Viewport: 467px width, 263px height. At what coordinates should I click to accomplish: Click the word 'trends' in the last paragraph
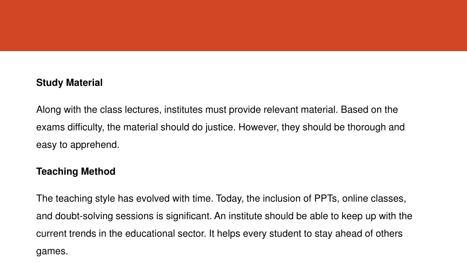pyautogui.click(x=83, y=234)
